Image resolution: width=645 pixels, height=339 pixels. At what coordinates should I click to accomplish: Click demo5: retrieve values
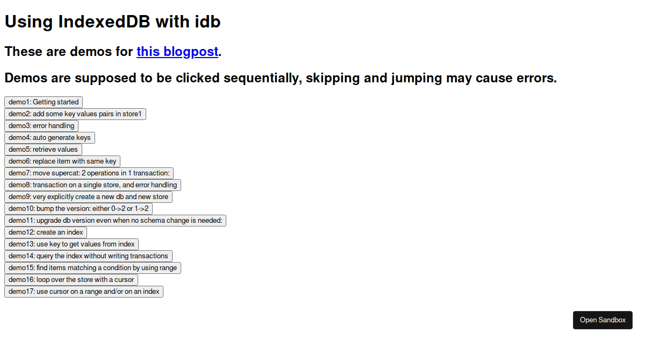pos(43,149)
